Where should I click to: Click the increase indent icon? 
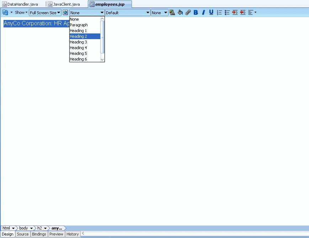[x=235, y=12]
